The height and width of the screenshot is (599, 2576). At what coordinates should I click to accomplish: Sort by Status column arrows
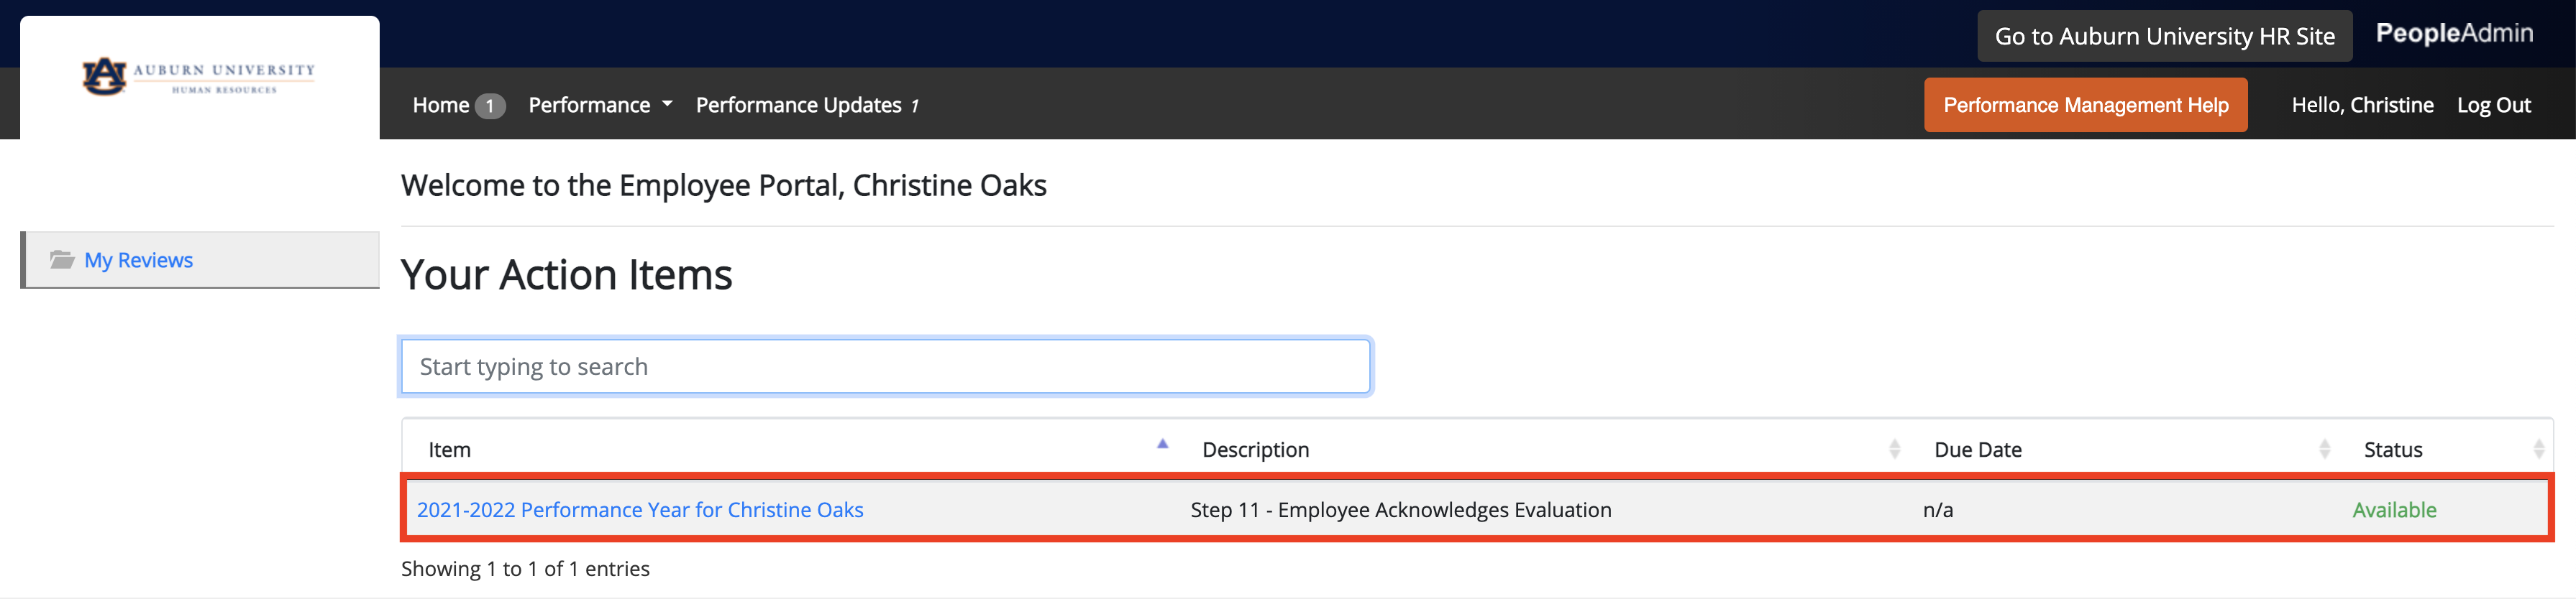[x=2538, y=450]
